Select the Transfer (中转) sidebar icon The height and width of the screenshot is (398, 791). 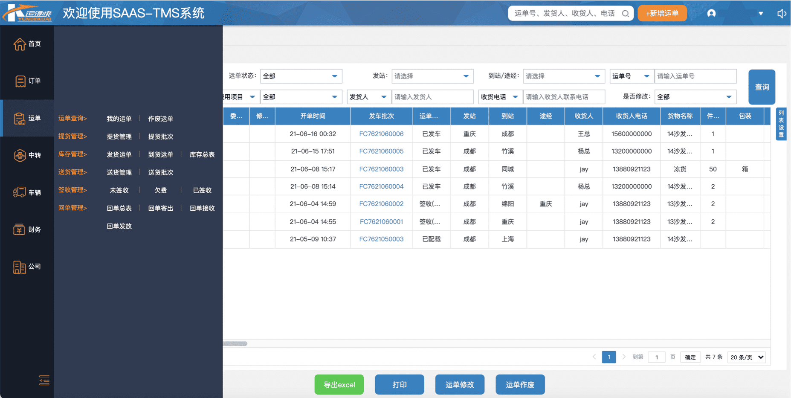20,155
